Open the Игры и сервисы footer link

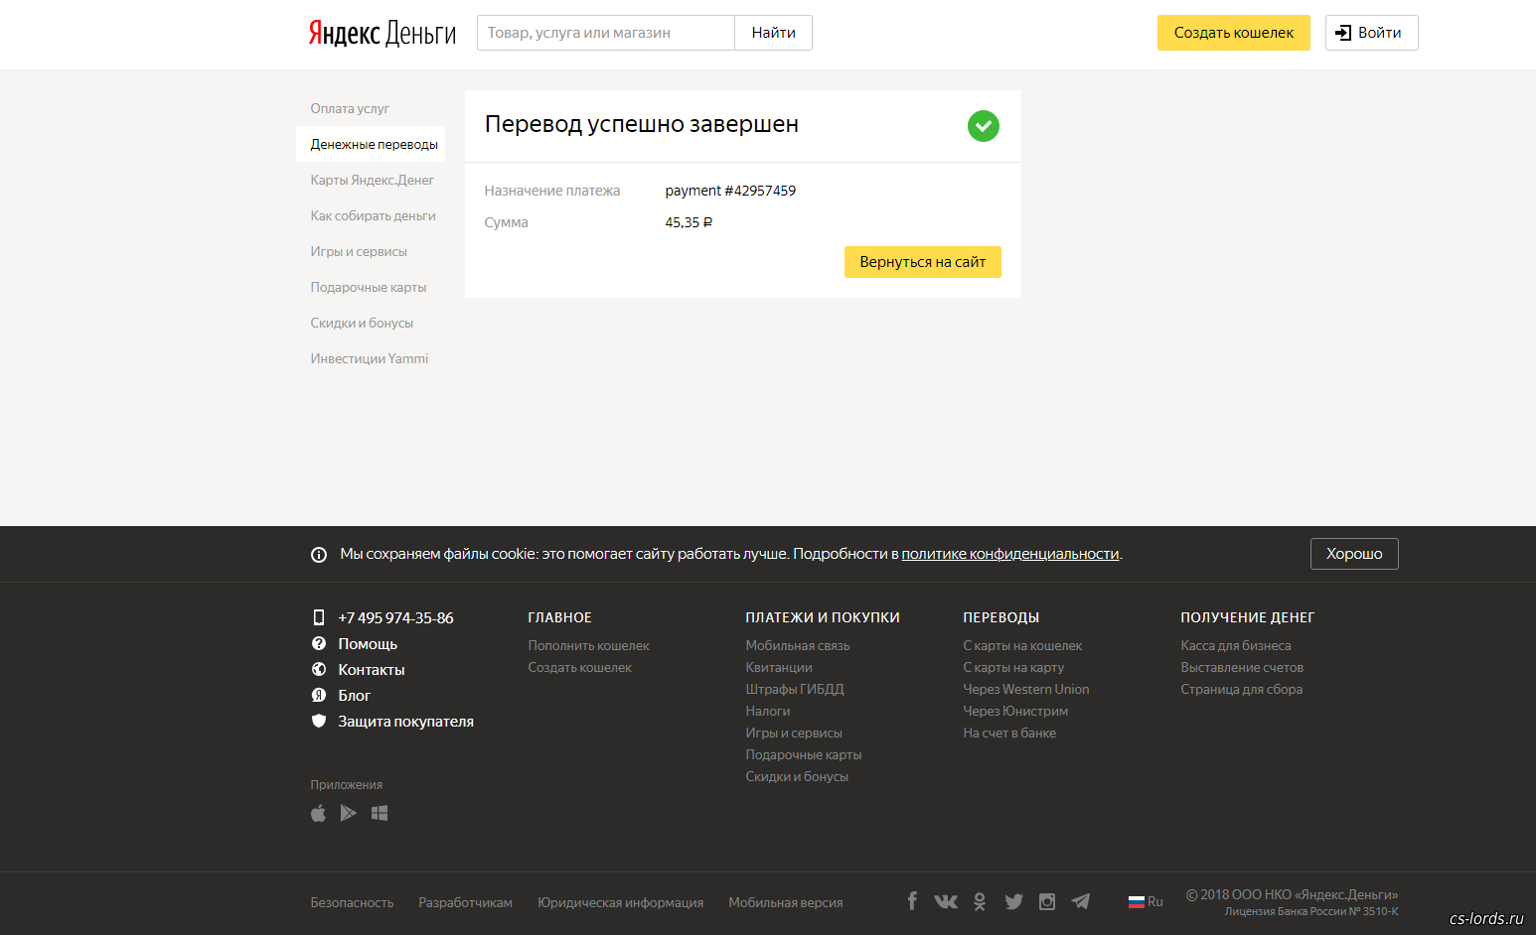point(794,733)
